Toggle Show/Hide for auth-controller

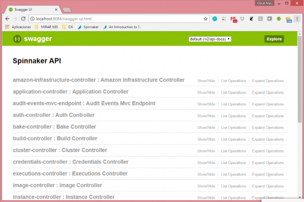click(x=206, y=116)
